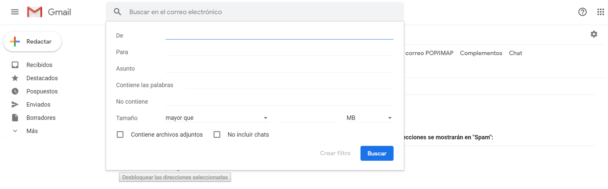Open the settings gear icon

594,34
